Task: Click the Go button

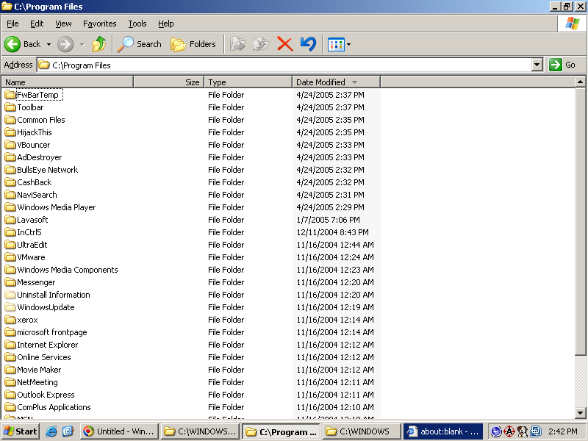Action: click(x=562, y=65)
